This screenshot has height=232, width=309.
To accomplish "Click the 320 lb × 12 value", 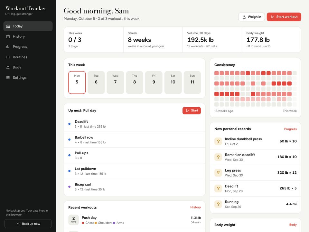I will [x=287, y=173].
